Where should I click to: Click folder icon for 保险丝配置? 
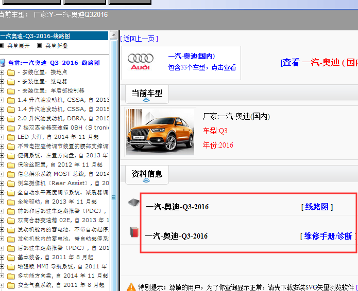click(11, 165)
